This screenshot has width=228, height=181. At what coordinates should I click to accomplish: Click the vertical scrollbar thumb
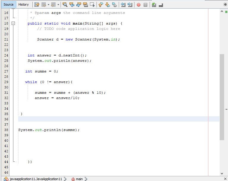point(222,97)
